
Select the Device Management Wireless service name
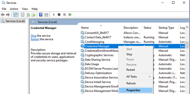coord(102,91)
